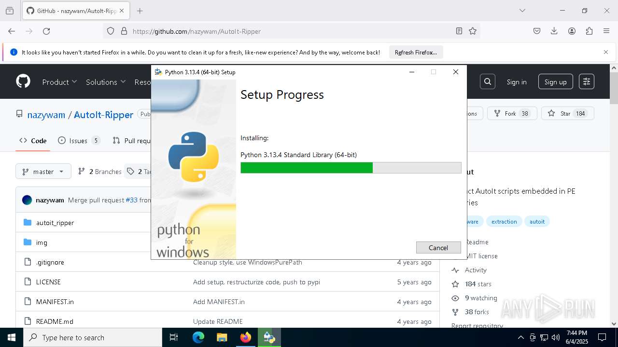
Task: View the 38 forks link
Action: [x=477, y=312]
